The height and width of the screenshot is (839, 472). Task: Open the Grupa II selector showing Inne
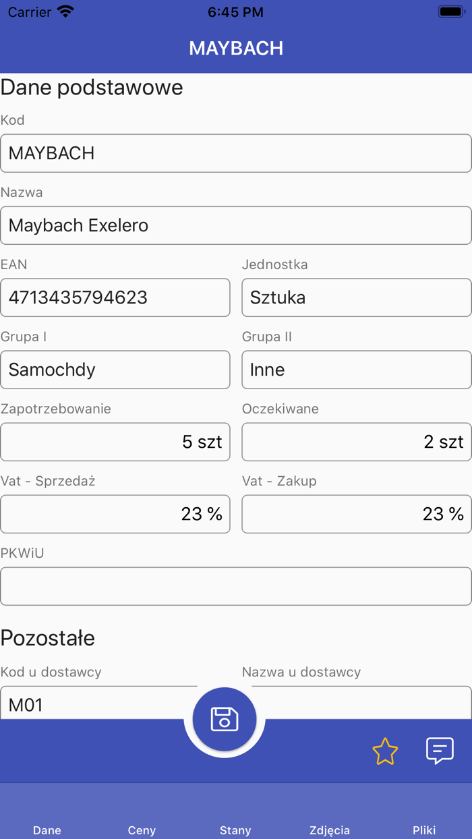tap(356, 370)
